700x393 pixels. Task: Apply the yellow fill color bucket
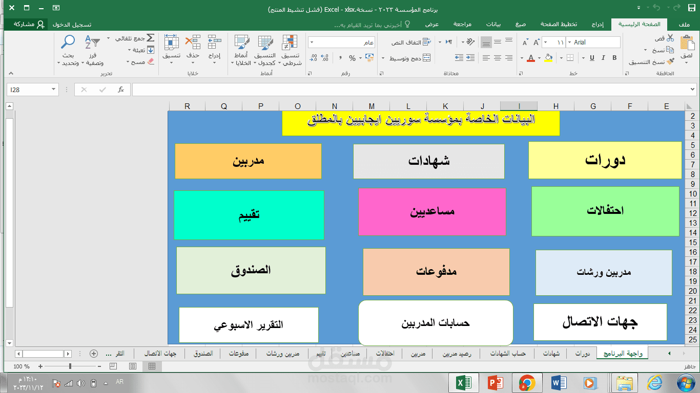(x=549, y=58)
